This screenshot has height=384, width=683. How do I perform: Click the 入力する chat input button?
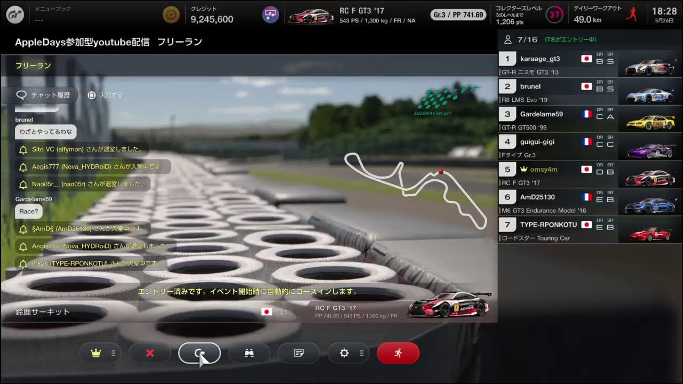106,95
